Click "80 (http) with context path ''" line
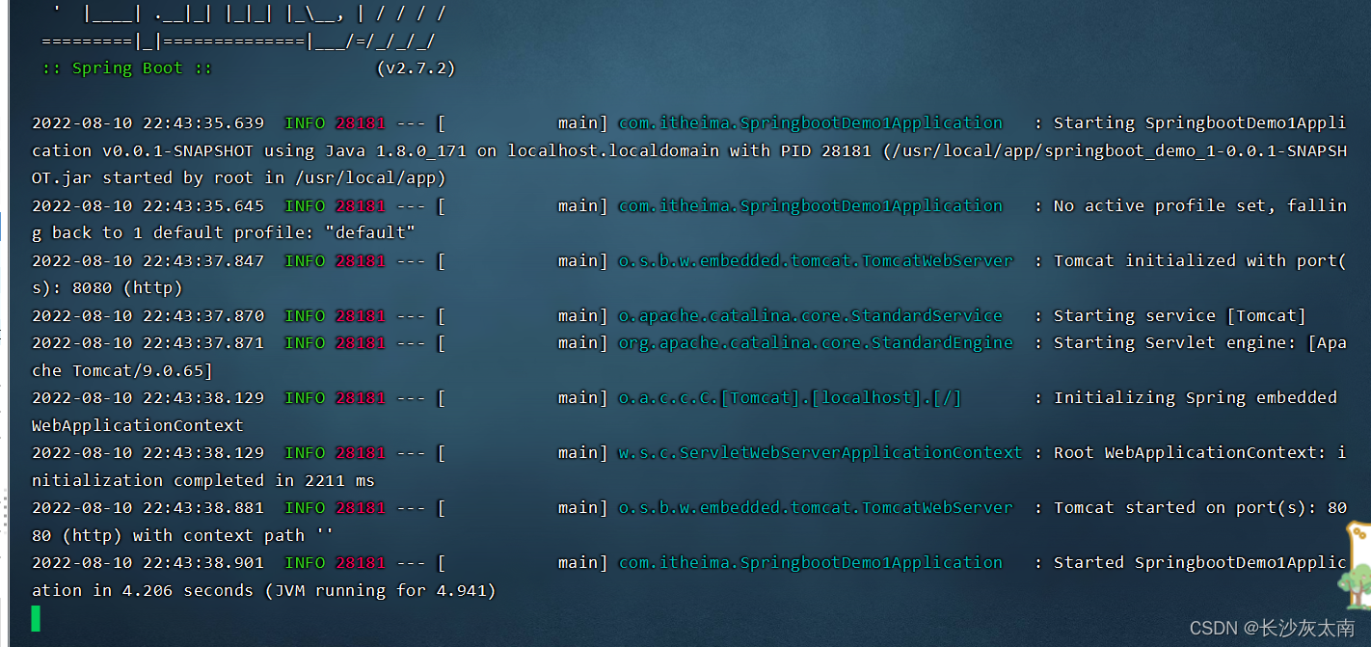 coord(183,535)
